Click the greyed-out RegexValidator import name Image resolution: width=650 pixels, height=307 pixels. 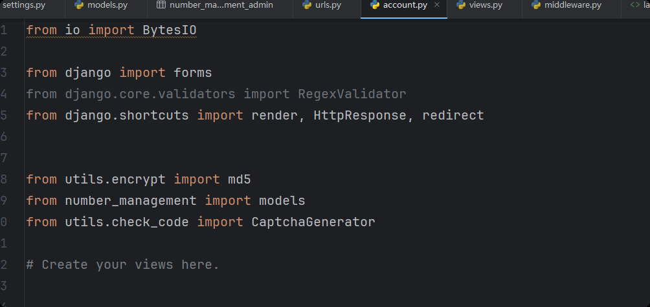(352, 94)
